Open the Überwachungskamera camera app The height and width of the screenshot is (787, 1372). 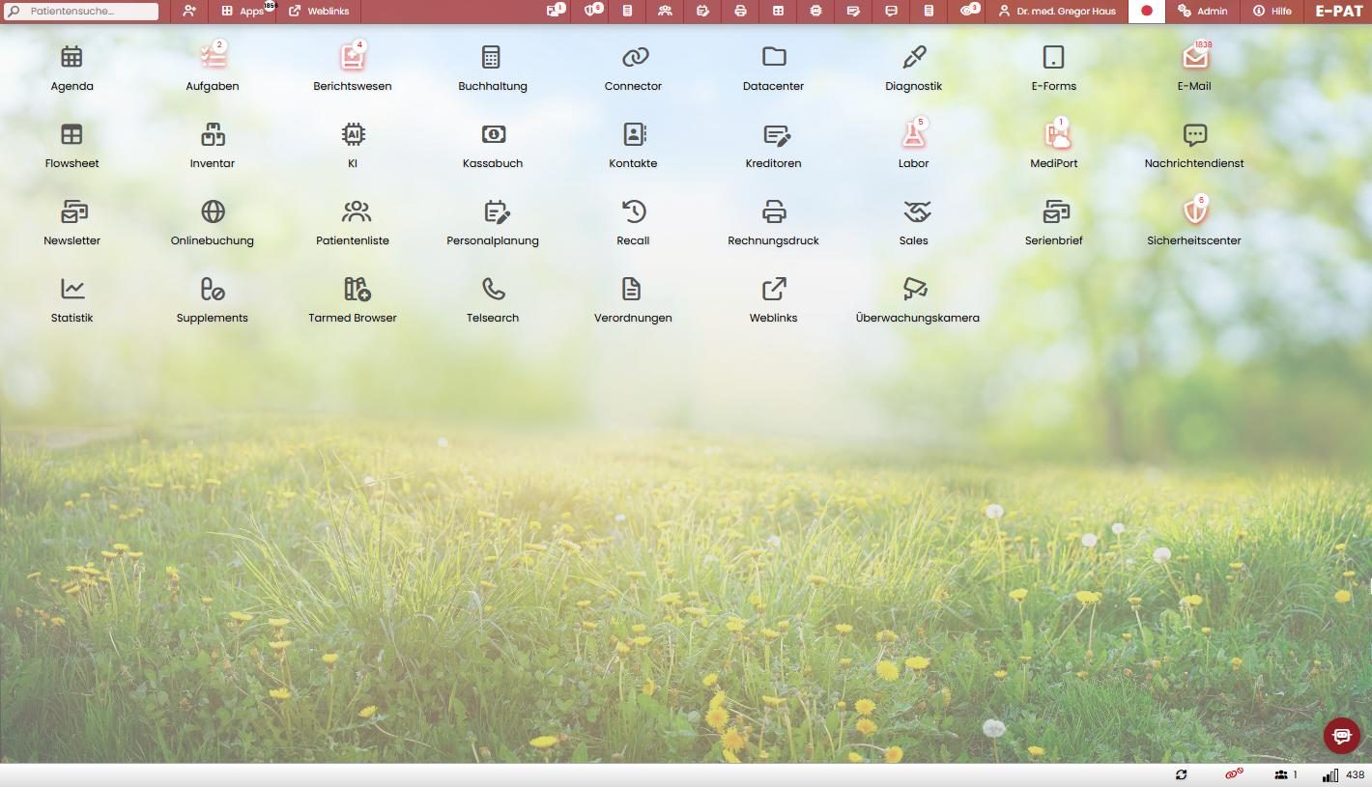point(917,298)
